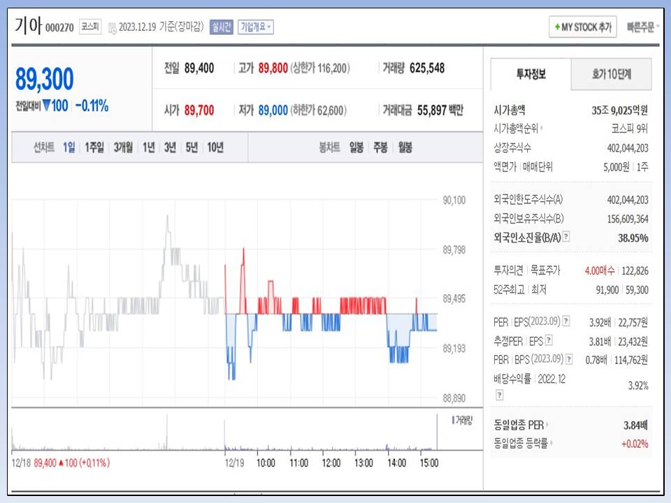
Task: Select the 1년 line chart period
Action: 149,147
